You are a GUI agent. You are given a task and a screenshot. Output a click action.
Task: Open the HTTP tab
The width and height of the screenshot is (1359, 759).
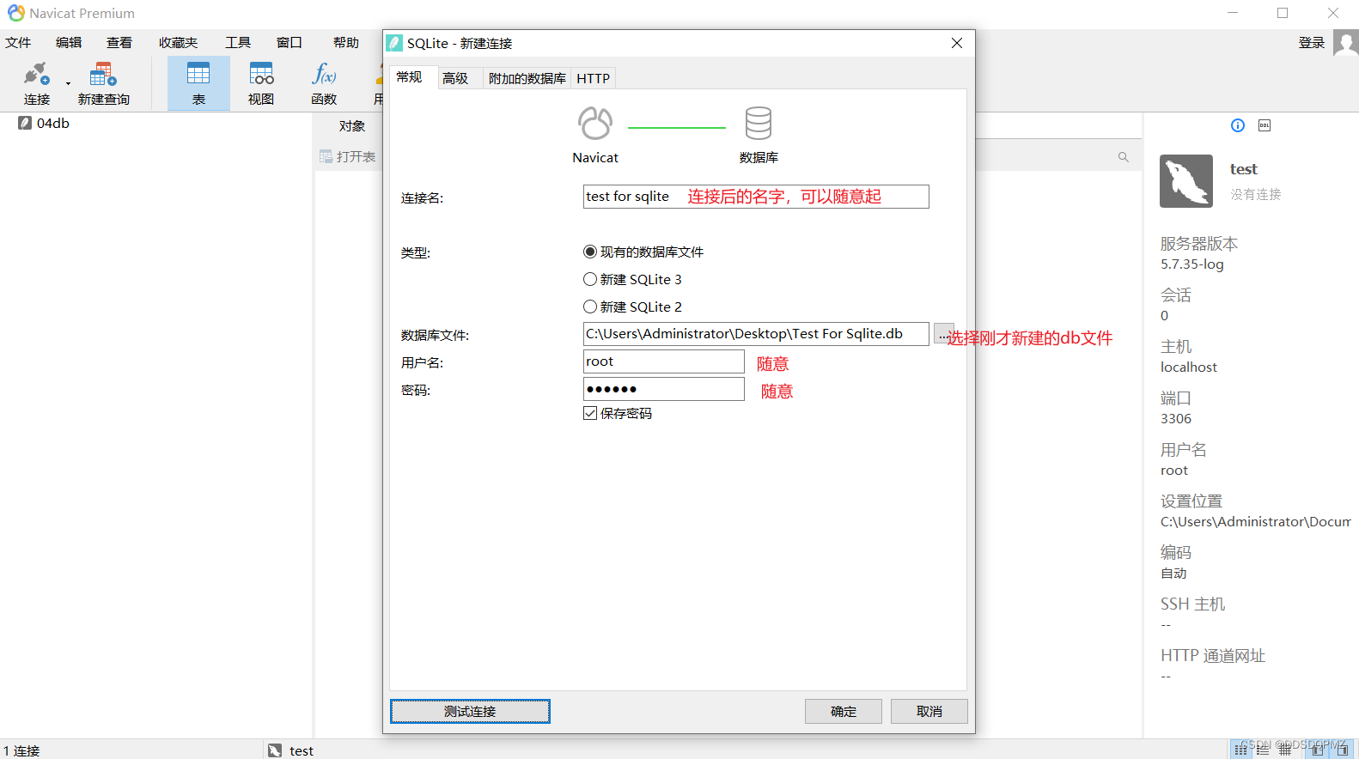point(594,78)
